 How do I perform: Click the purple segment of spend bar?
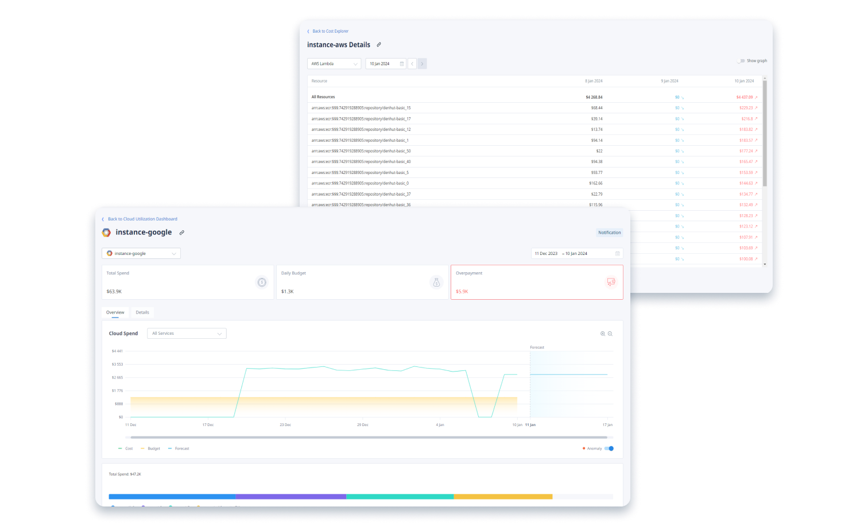(291, 497)
